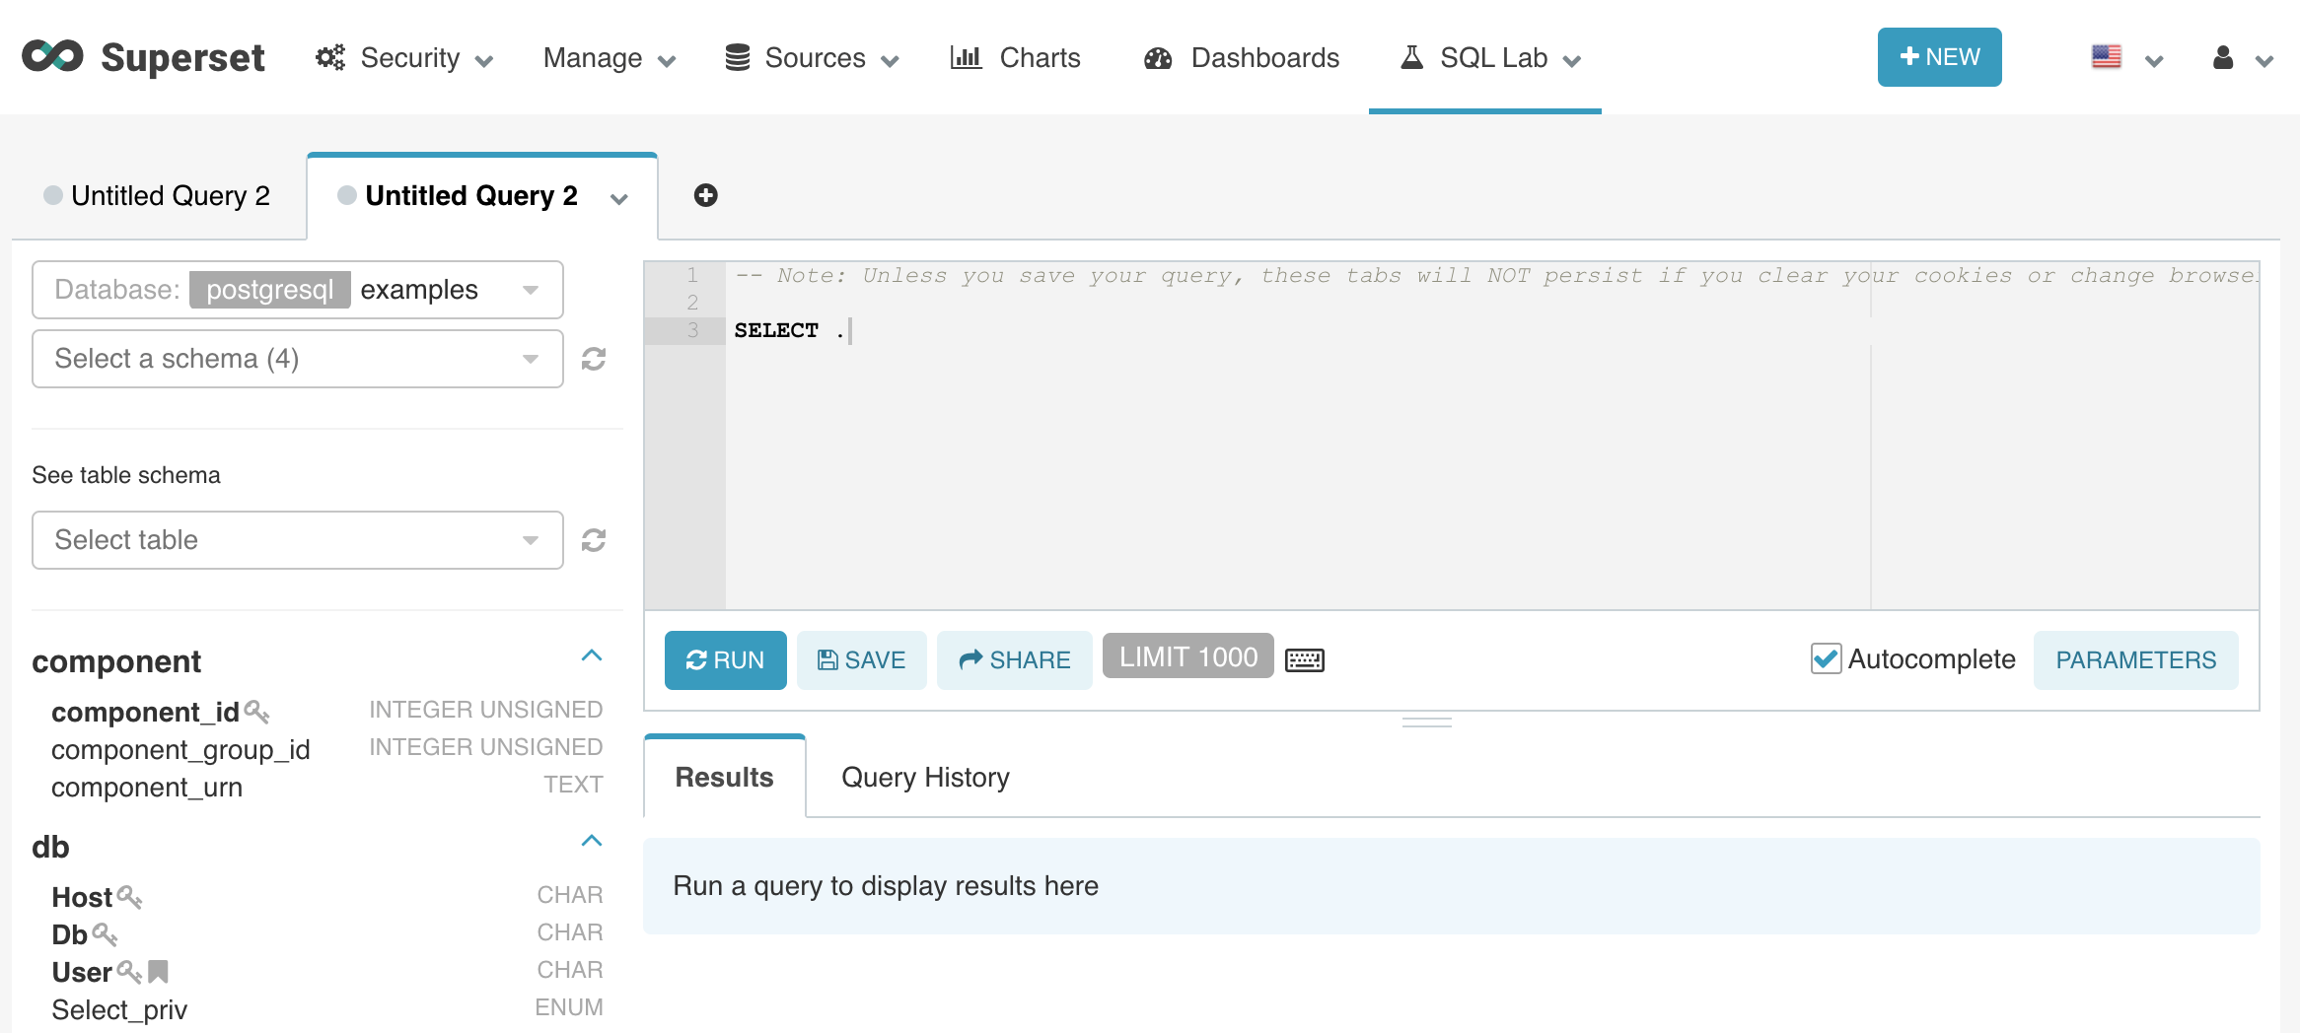The width and height of the screenshot is (2300, 1033).
Task: Go to Dashboards page
Action: click(1241, 58)
